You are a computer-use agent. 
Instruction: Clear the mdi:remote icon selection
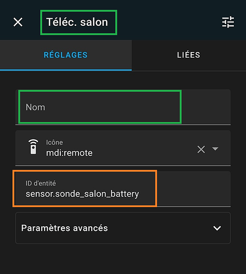201,150
